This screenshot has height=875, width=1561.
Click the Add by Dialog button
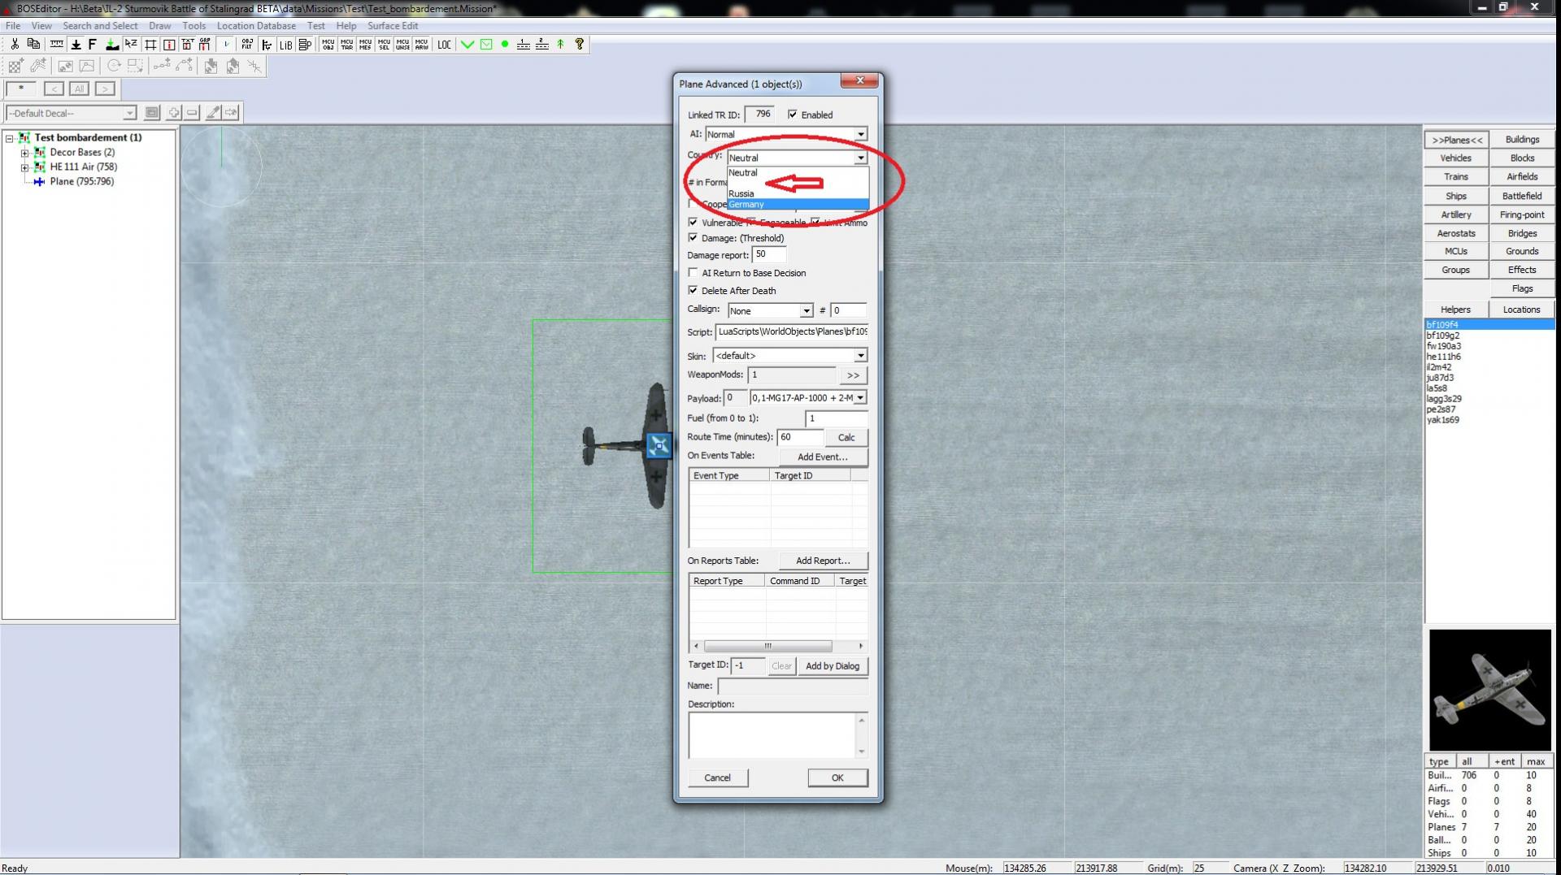[x=833, y=666]
